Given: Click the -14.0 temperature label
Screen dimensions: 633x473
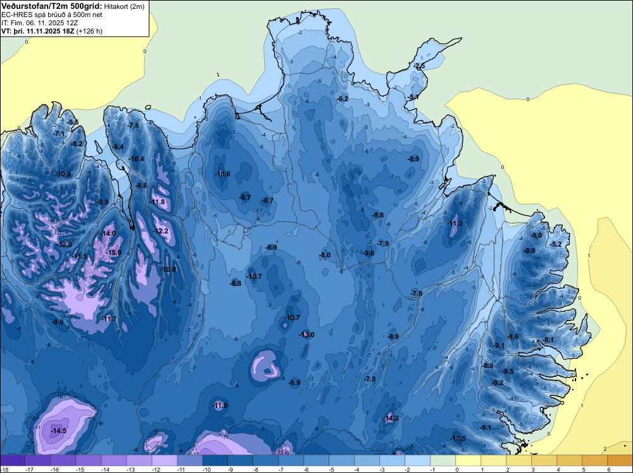Looking at the screenshot, I should point(108,233).
